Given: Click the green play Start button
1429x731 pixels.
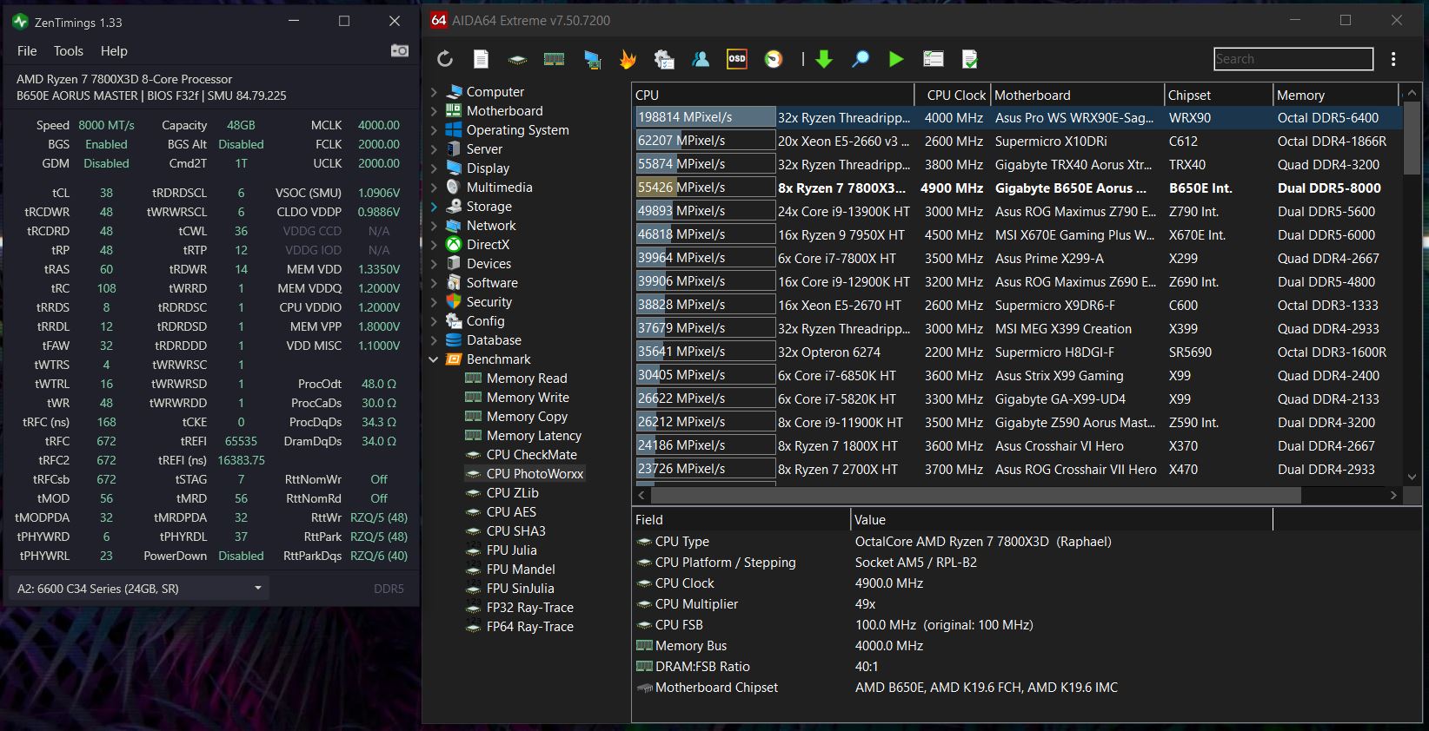Looking at the screenshot, I should click(896, 59).
